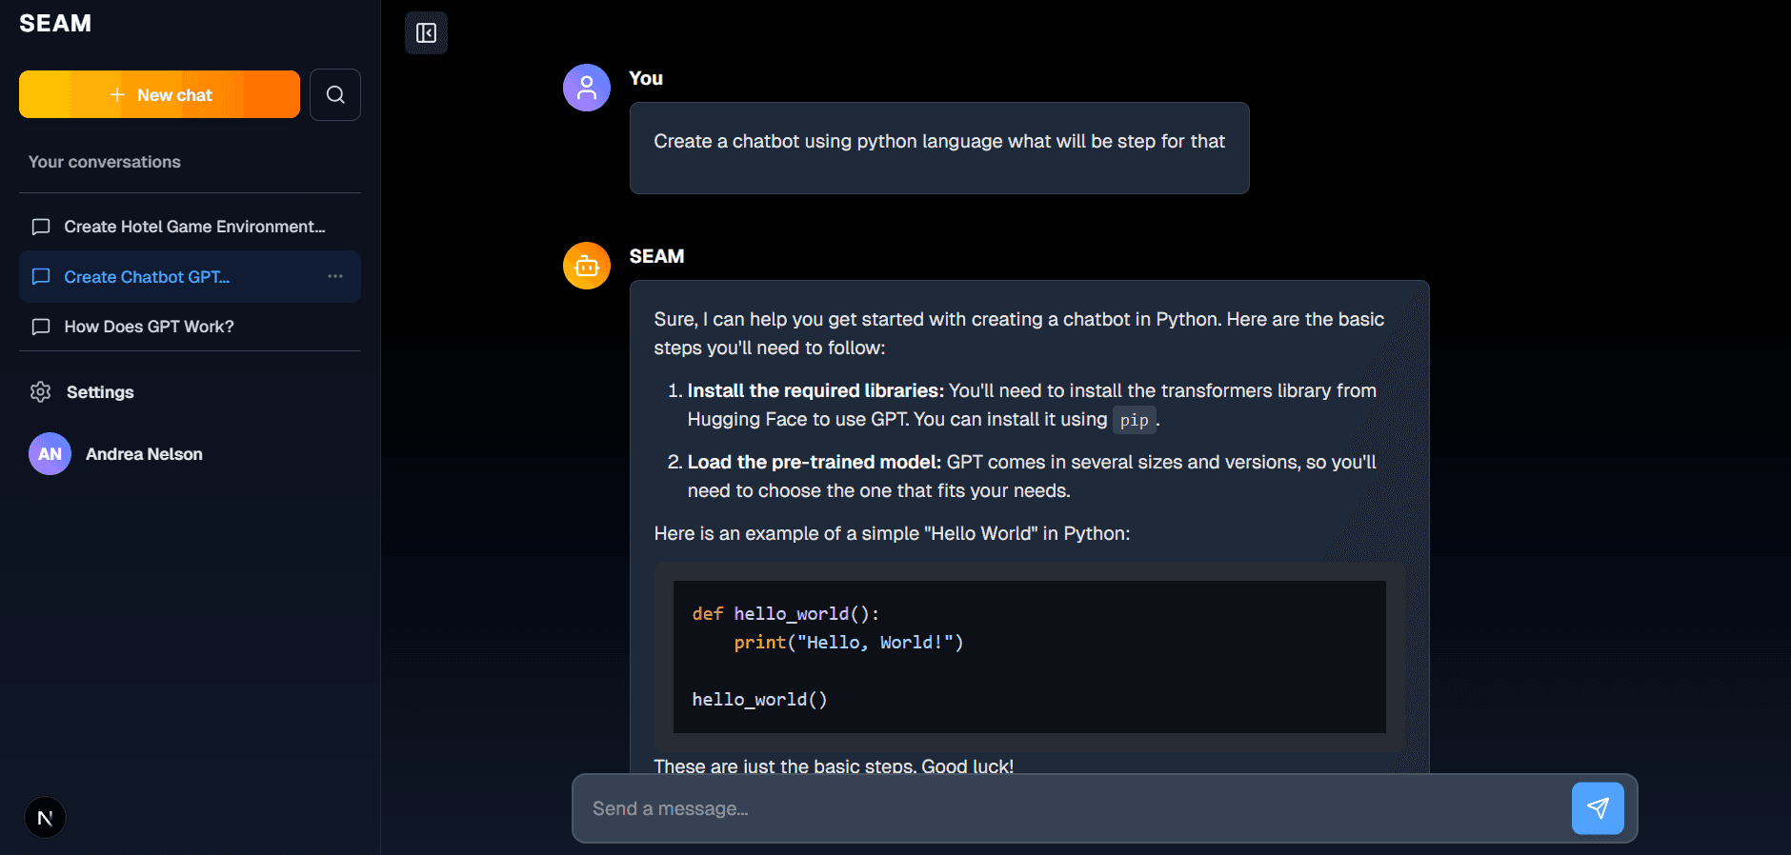Focus the Send a message input field
This screenshot has height=855, width=1791.
pyautogui.click(x=1072, y=808)
